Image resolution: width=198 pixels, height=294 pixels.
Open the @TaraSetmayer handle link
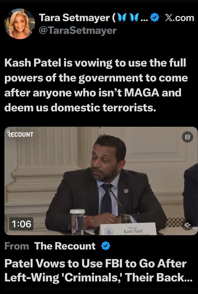point(78,30)
